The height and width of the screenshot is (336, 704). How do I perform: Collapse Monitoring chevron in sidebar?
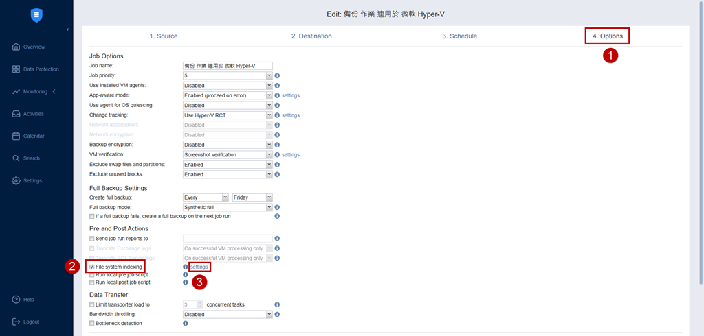(x=54, y=91)
